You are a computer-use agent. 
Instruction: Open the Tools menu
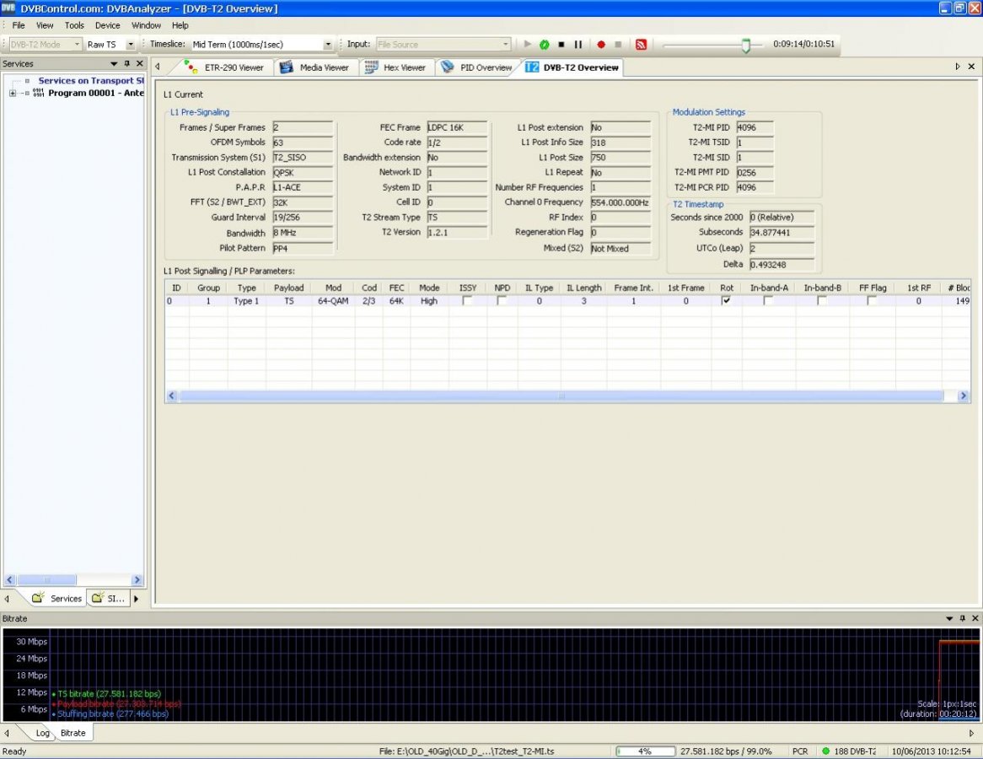click(x=74, y=25)
